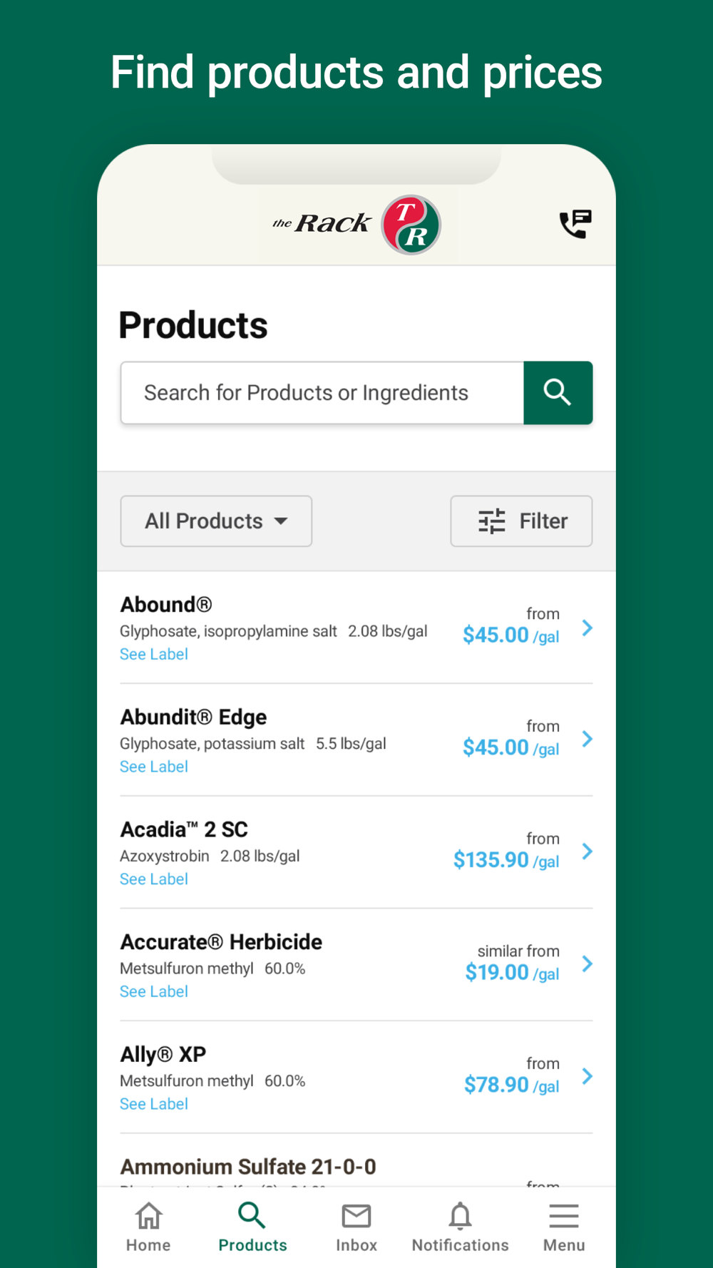Go to the Home tab
Viewport: 713px width, 1268px height.
click(148, 1227)
